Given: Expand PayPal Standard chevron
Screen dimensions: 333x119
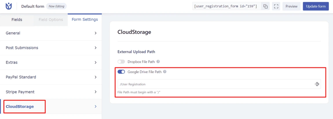Looking at the screenshot, I should click(x=96, y=77).
